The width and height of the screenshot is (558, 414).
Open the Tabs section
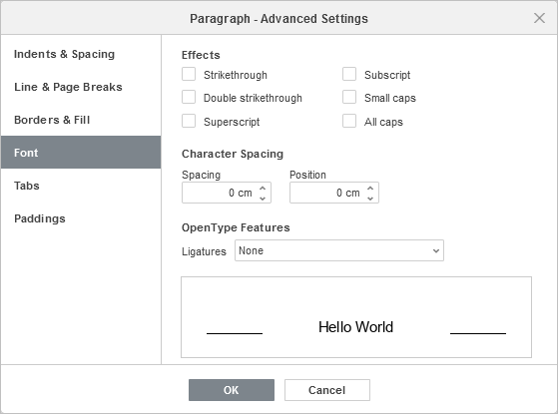(x=81, y=186)
